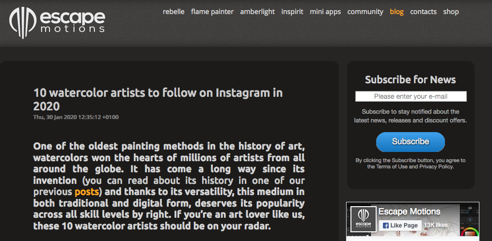The image size is (492, 241).
Task: Open the mini apps section
Action: click(325, 12)
